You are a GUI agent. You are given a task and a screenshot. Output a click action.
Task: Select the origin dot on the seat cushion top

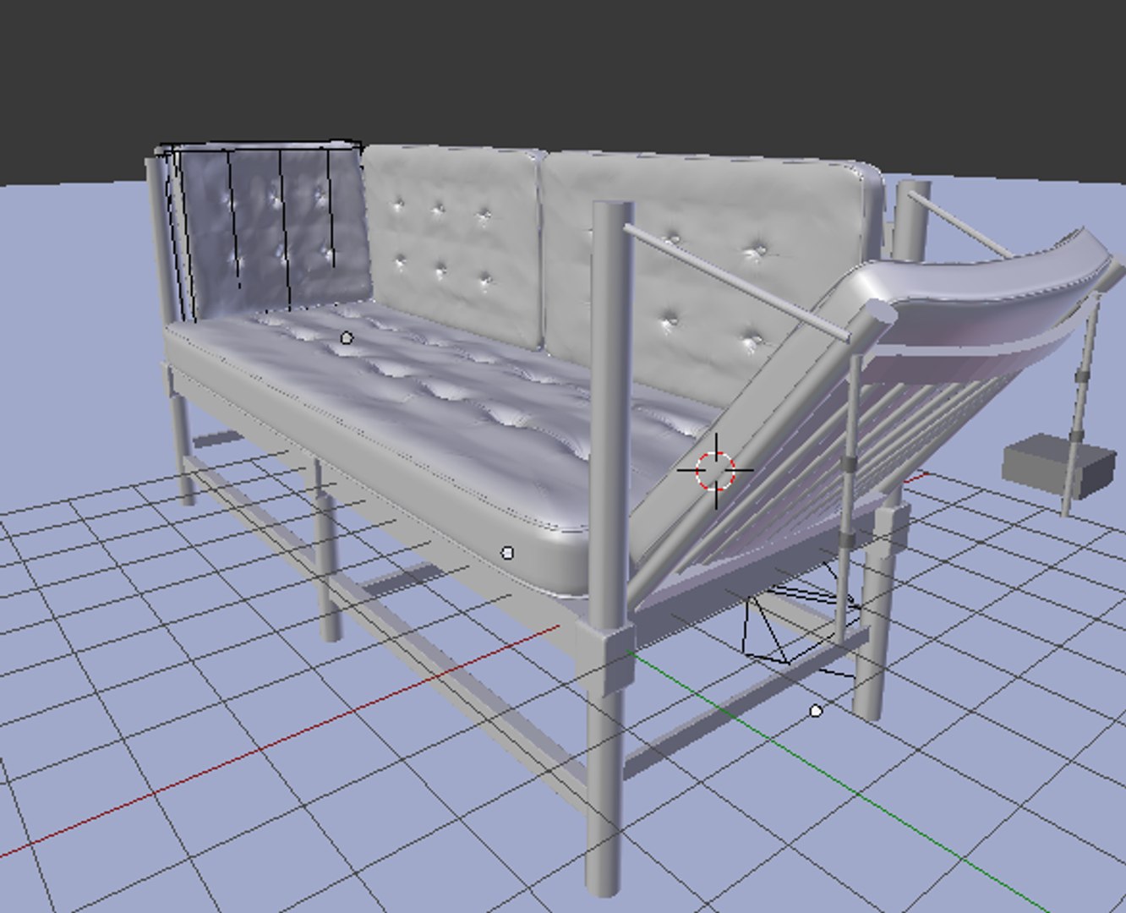(x=346, y=338)
